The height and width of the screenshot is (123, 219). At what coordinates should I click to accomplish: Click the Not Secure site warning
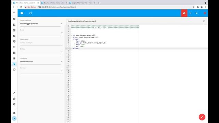click(30, 7)
